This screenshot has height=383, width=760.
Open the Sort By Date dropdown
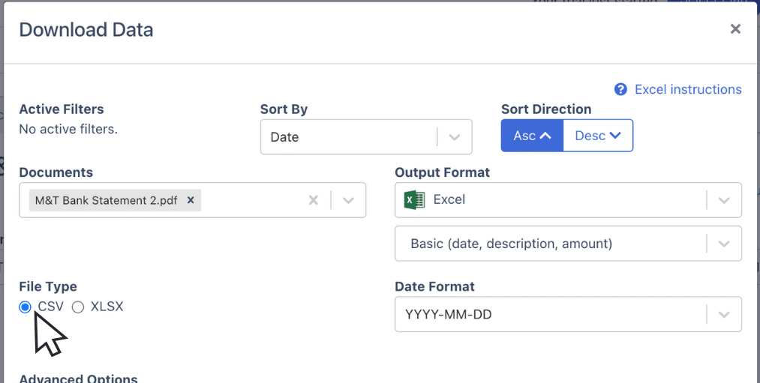[x=366, y=137]
